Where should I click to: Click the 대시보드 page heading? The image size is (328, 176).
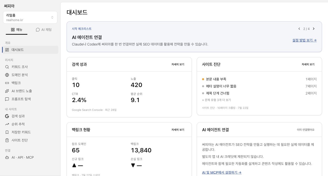pyautogui.click(x=77, y=12)
